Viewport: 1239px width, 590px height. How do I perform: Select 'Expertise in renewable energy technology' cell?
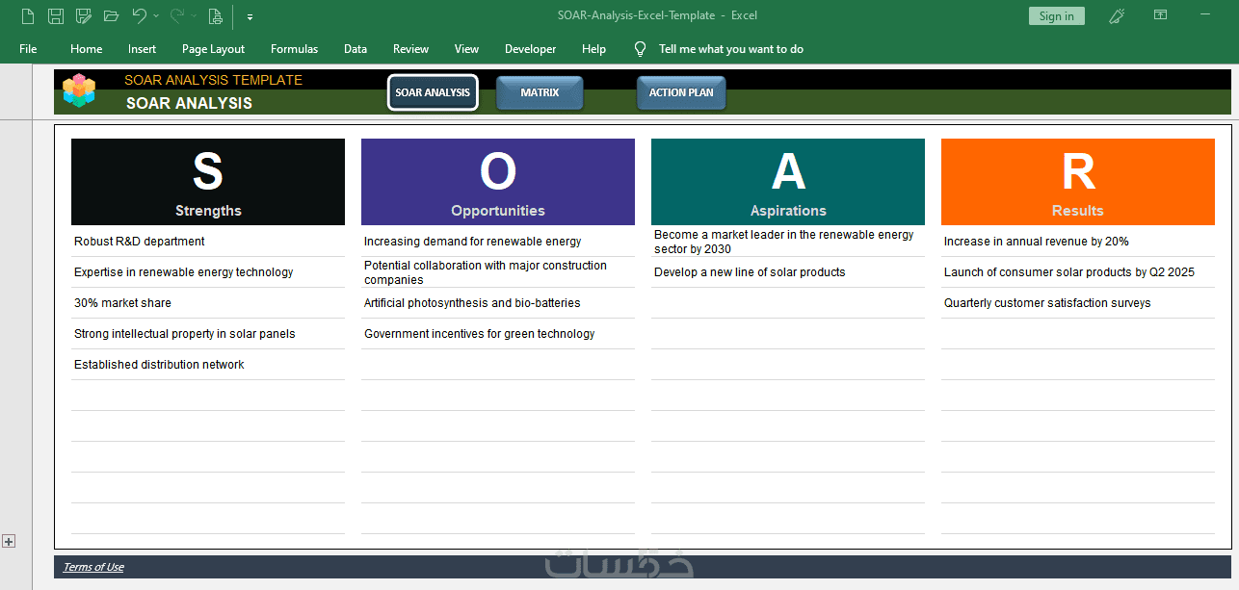click(208, 272)
